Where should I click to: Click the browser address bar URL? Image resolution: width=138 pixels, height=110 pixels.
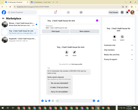click(x=33, y=7)
